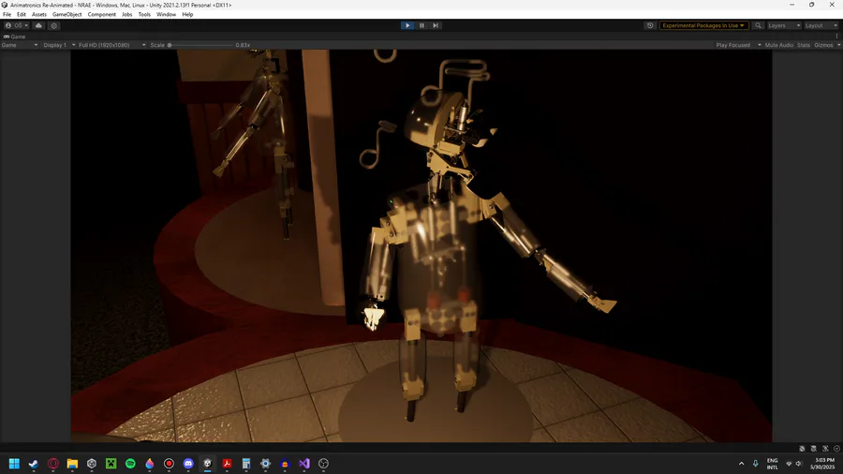This screenshot has height=474, width=843.
Task: Focus the Unity editor taskbar icon
Action: coord(208,464)
